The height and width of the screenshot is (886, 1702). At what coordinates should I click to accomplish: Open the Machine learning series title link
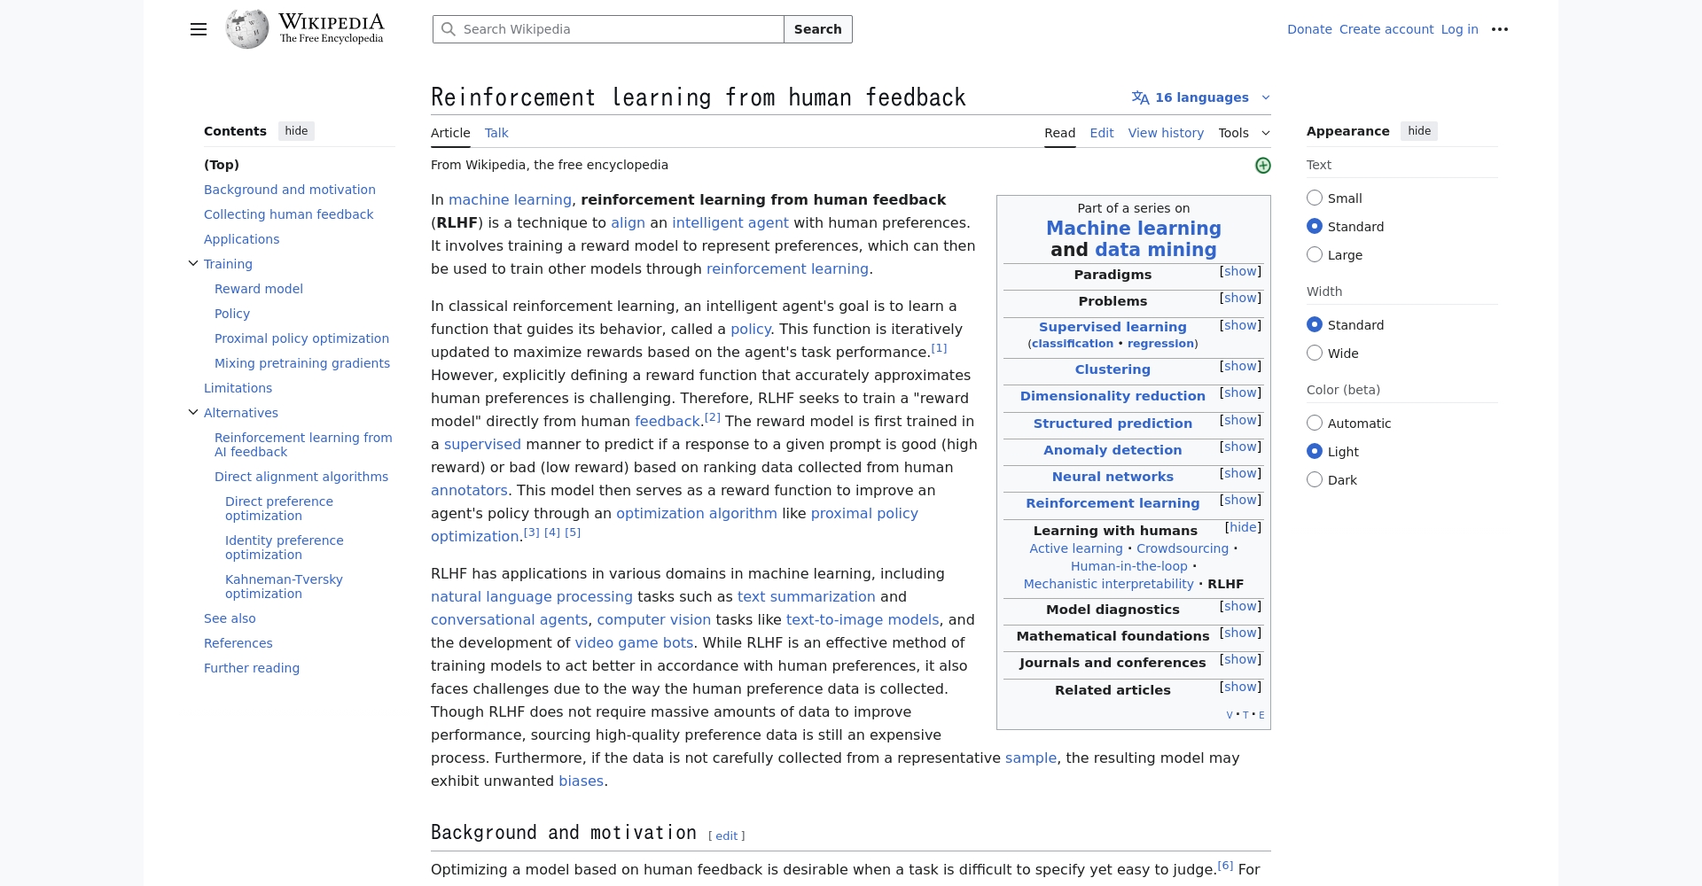coord(1134,229)
